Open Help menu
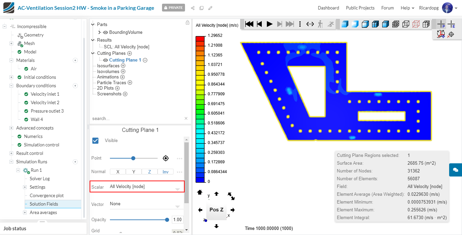Screen dimensions: 462x235 [x=407, y=8]
